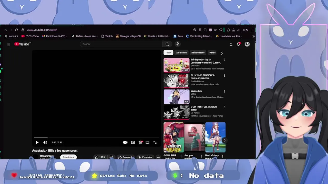Open the Best Victory Pose short

click(215, 137)
